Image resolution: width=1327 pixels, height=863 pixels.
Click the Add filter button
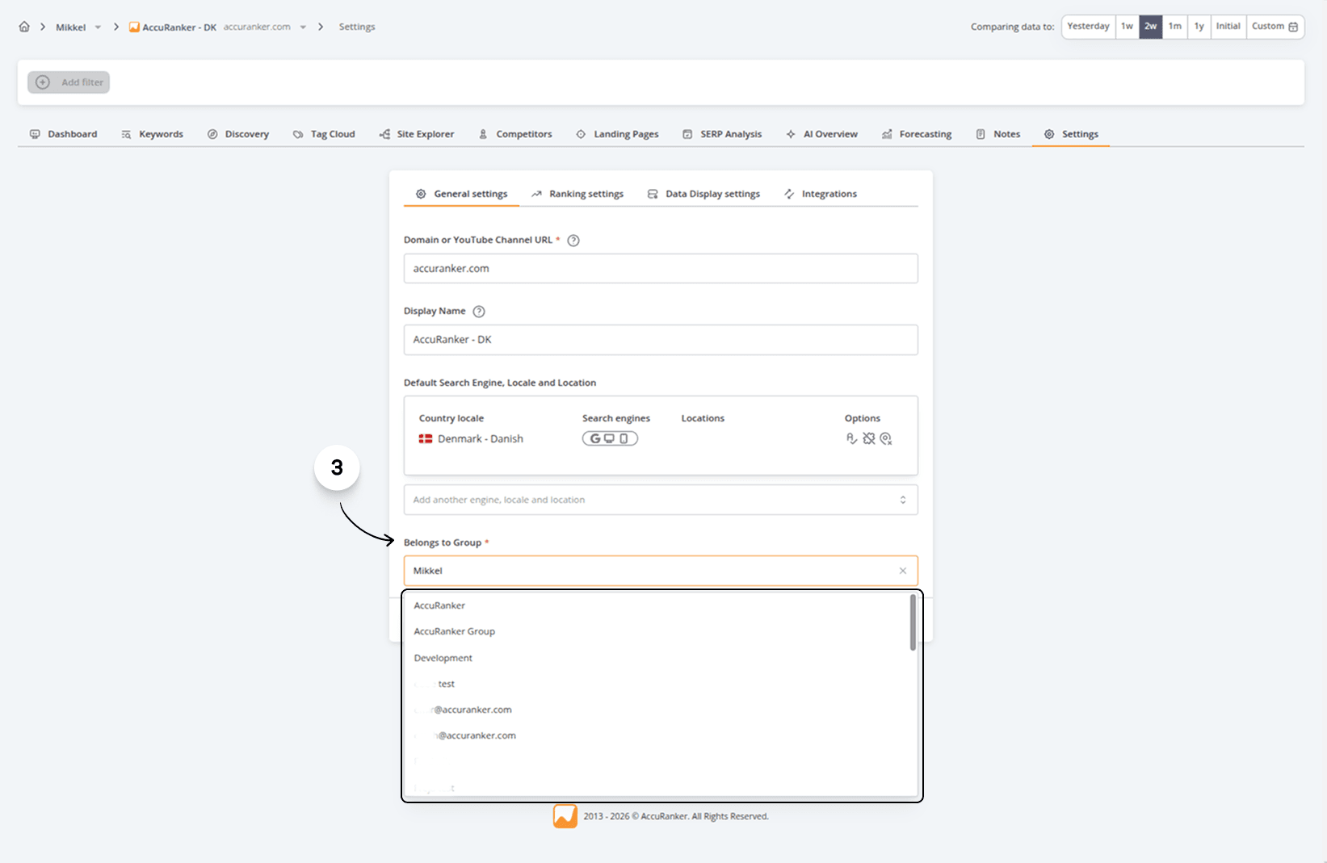[x=69, y=82]
